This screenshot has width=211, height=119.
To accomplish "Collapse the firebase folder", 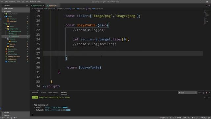I will pos(12,39).
